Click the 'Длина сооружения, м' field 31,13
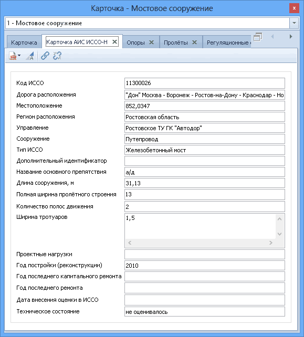Screen dimensions: 304x337 click(205, 183)
